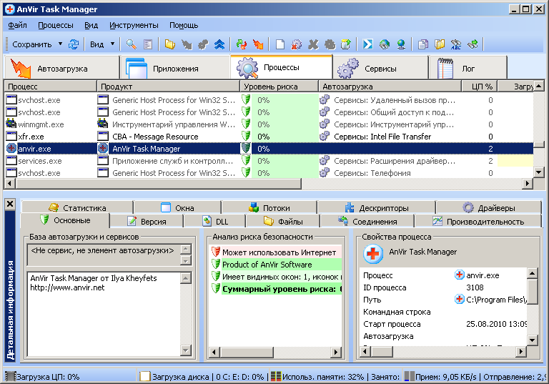549x384 pixels.
Task: Click the Сохранить toolbar button
Action: 32,44
